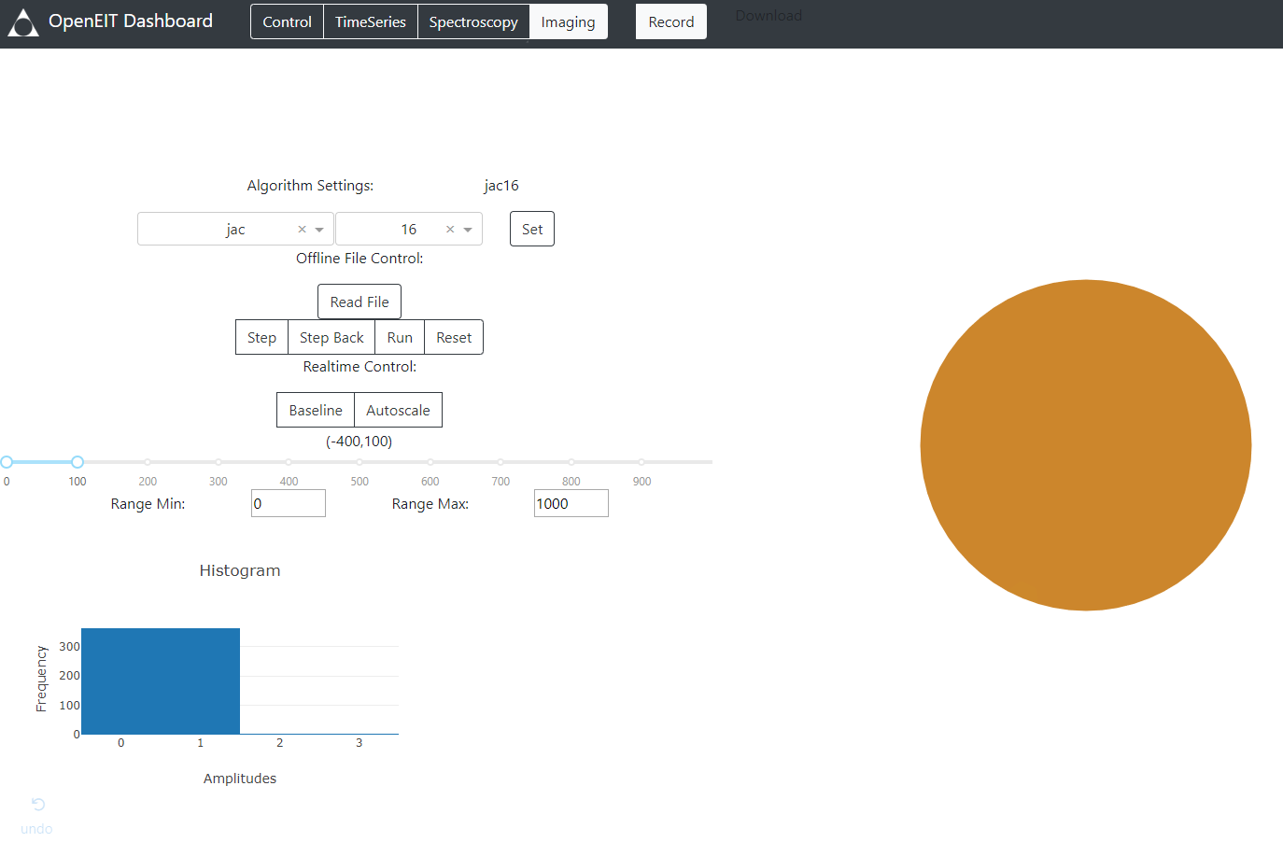Click the Range Min input field

tap(288, 502)
